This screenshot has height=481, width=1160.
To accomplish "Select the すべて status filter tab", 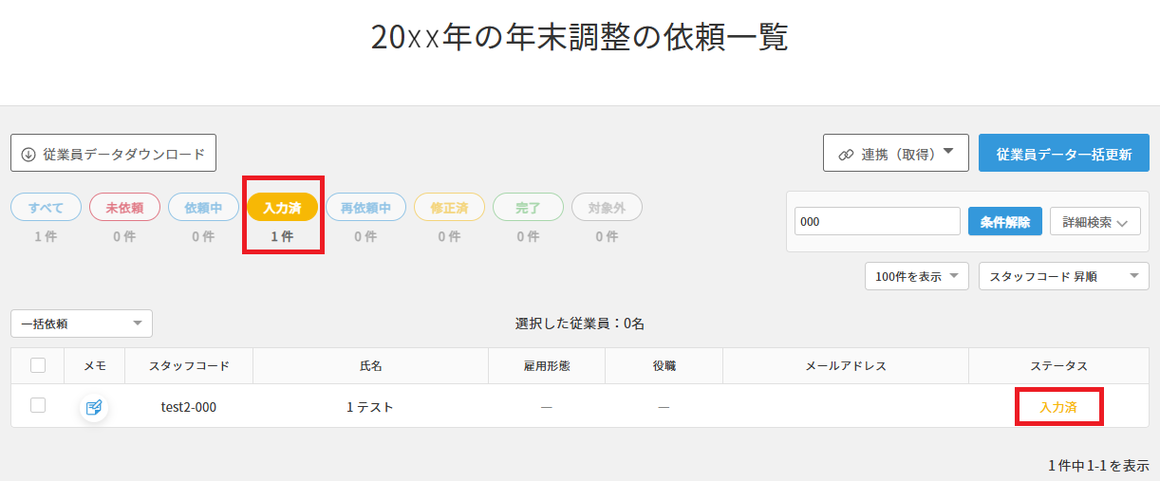I will click(x=46, y=208).
